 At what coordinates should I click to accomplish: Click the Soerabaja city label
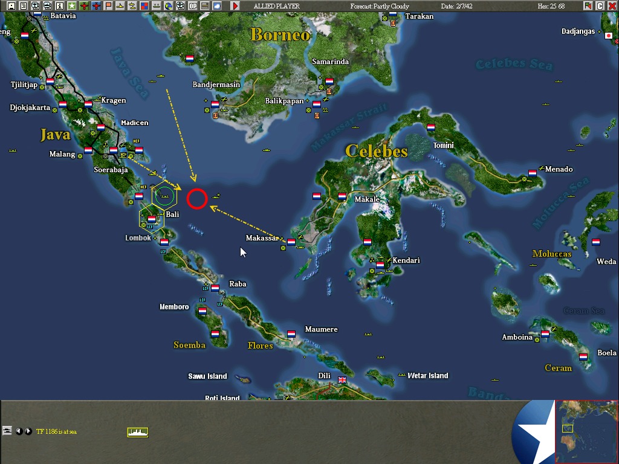pyautogui.click(x=111, y=170)
